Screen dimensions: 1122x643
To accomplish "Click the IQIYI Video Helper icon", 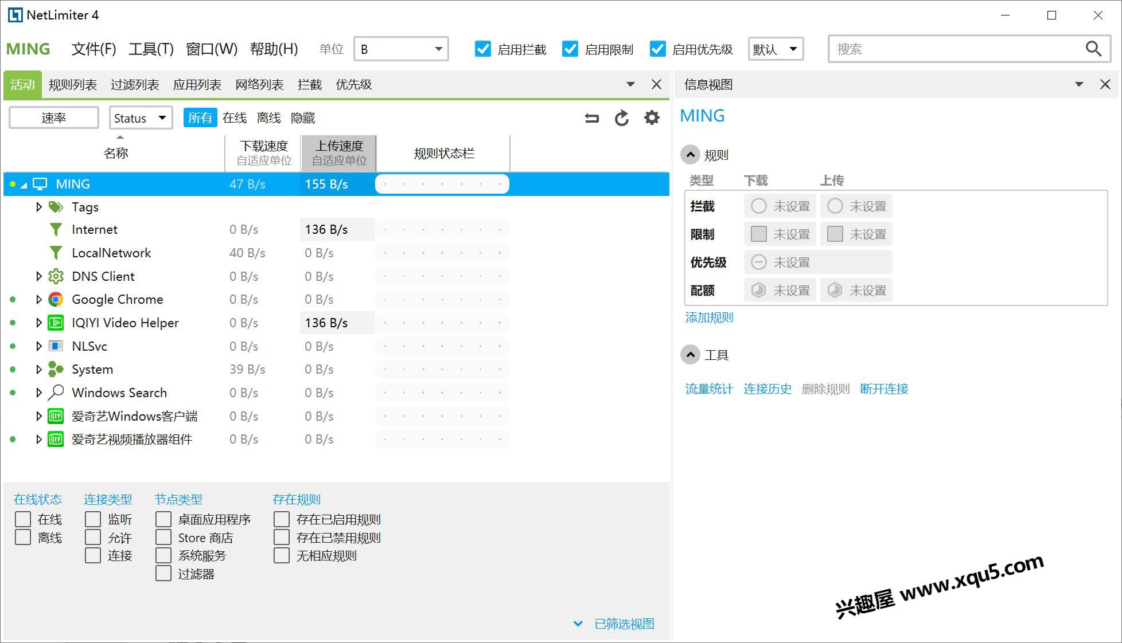I will (56, 323).
